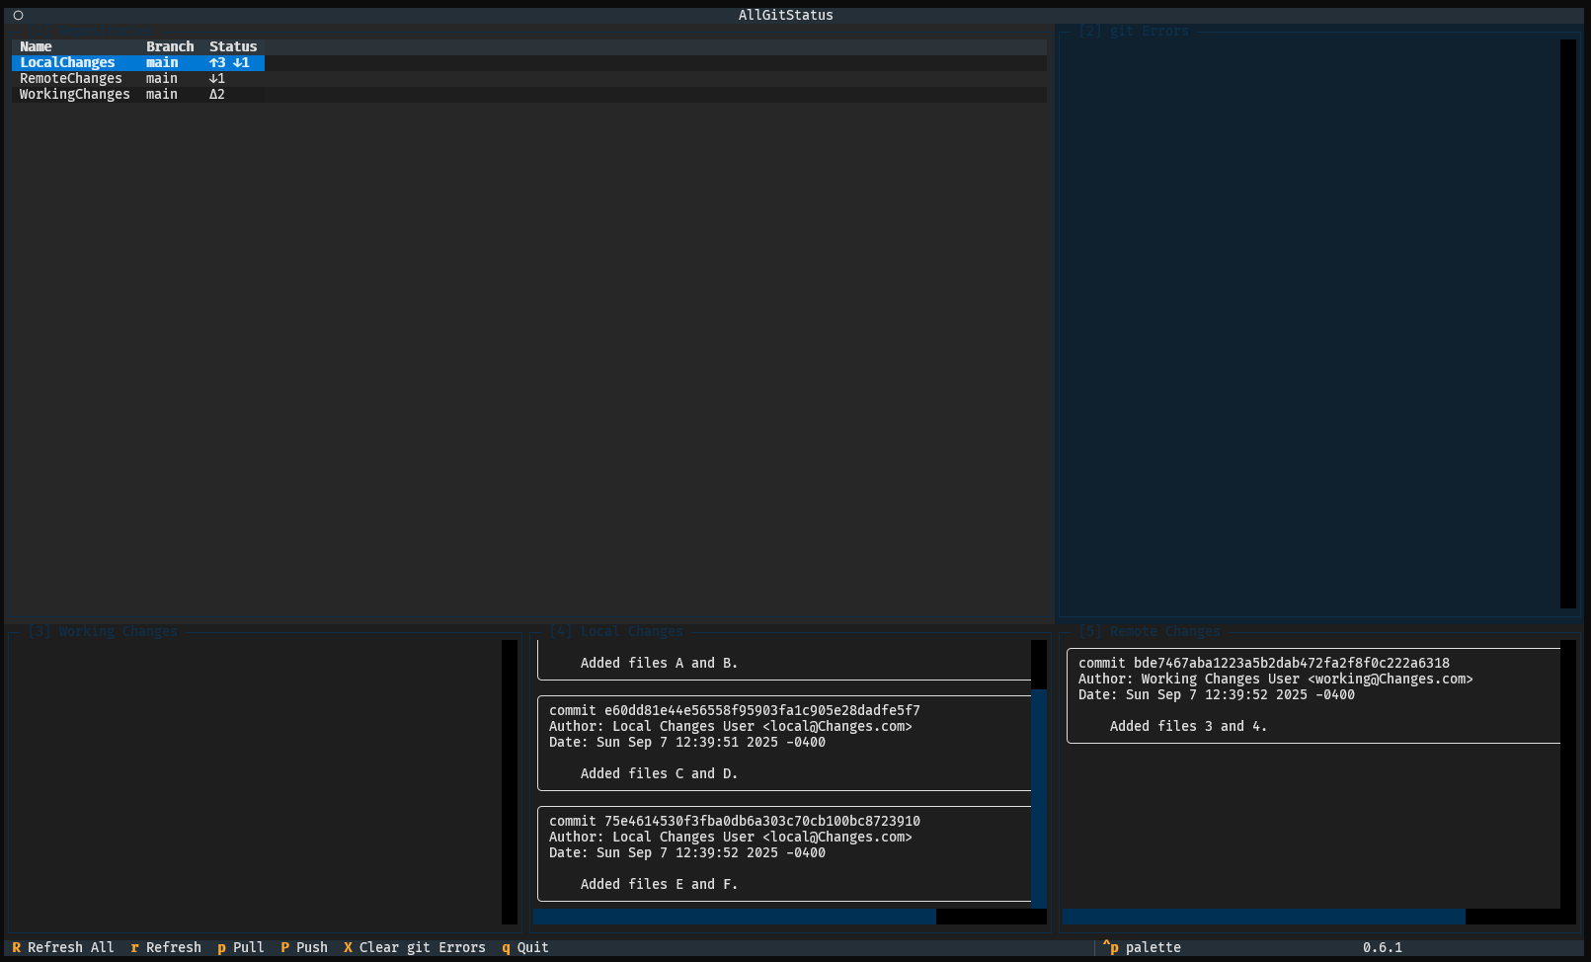
Task: Click the Local Changes horizontal scrollbar
Action: 790,917
